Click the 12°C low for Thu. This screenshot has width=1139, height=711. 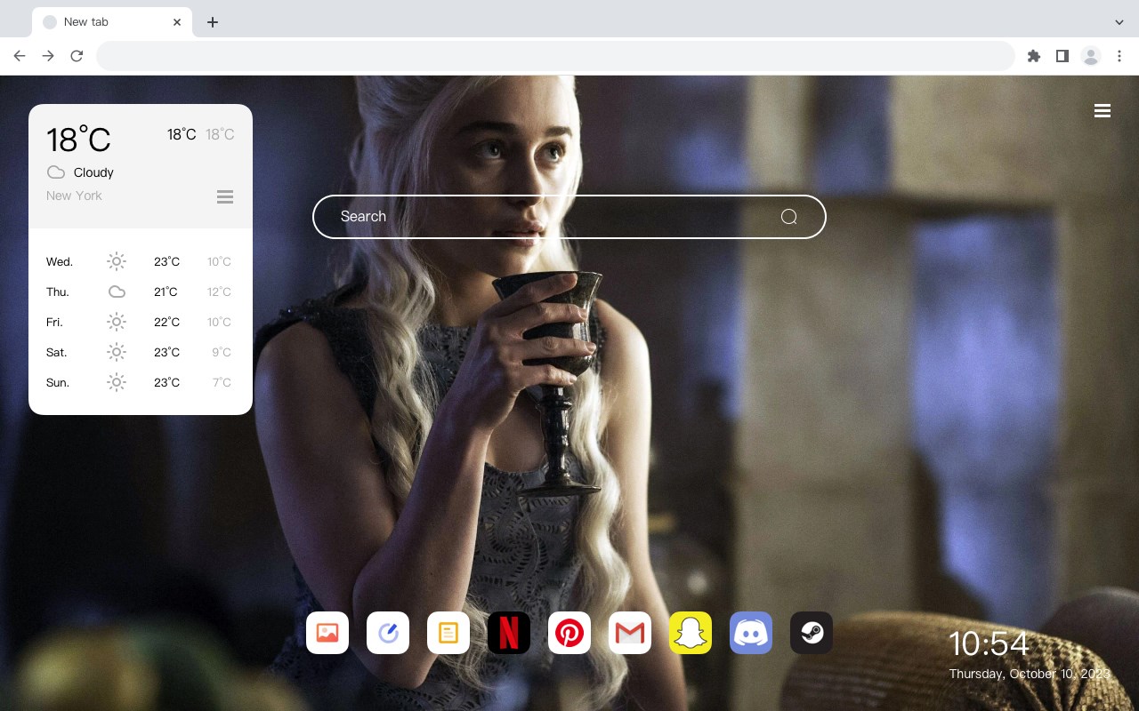point(219,292)
